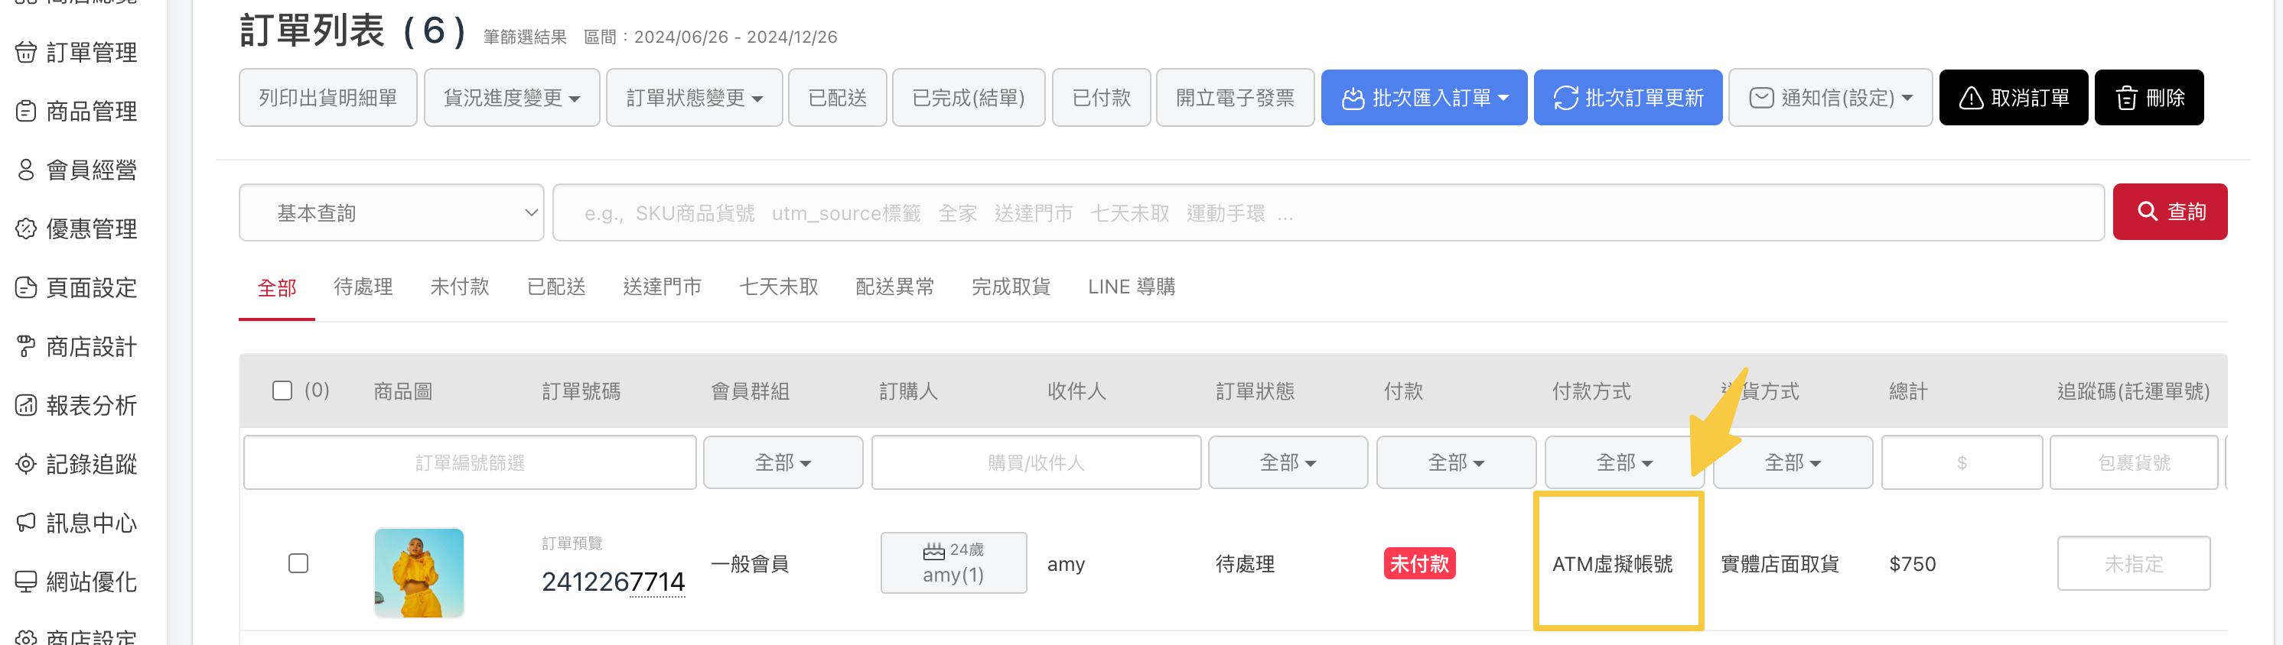Click the 已配送 action button
The height and width of the screenshot is (645, 2283).
838,97
